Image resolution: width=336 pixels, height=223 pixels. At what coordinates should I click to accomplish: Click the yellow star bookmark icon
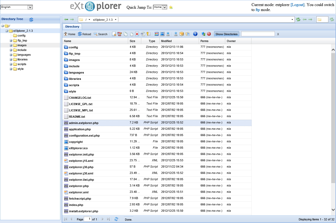171,7
